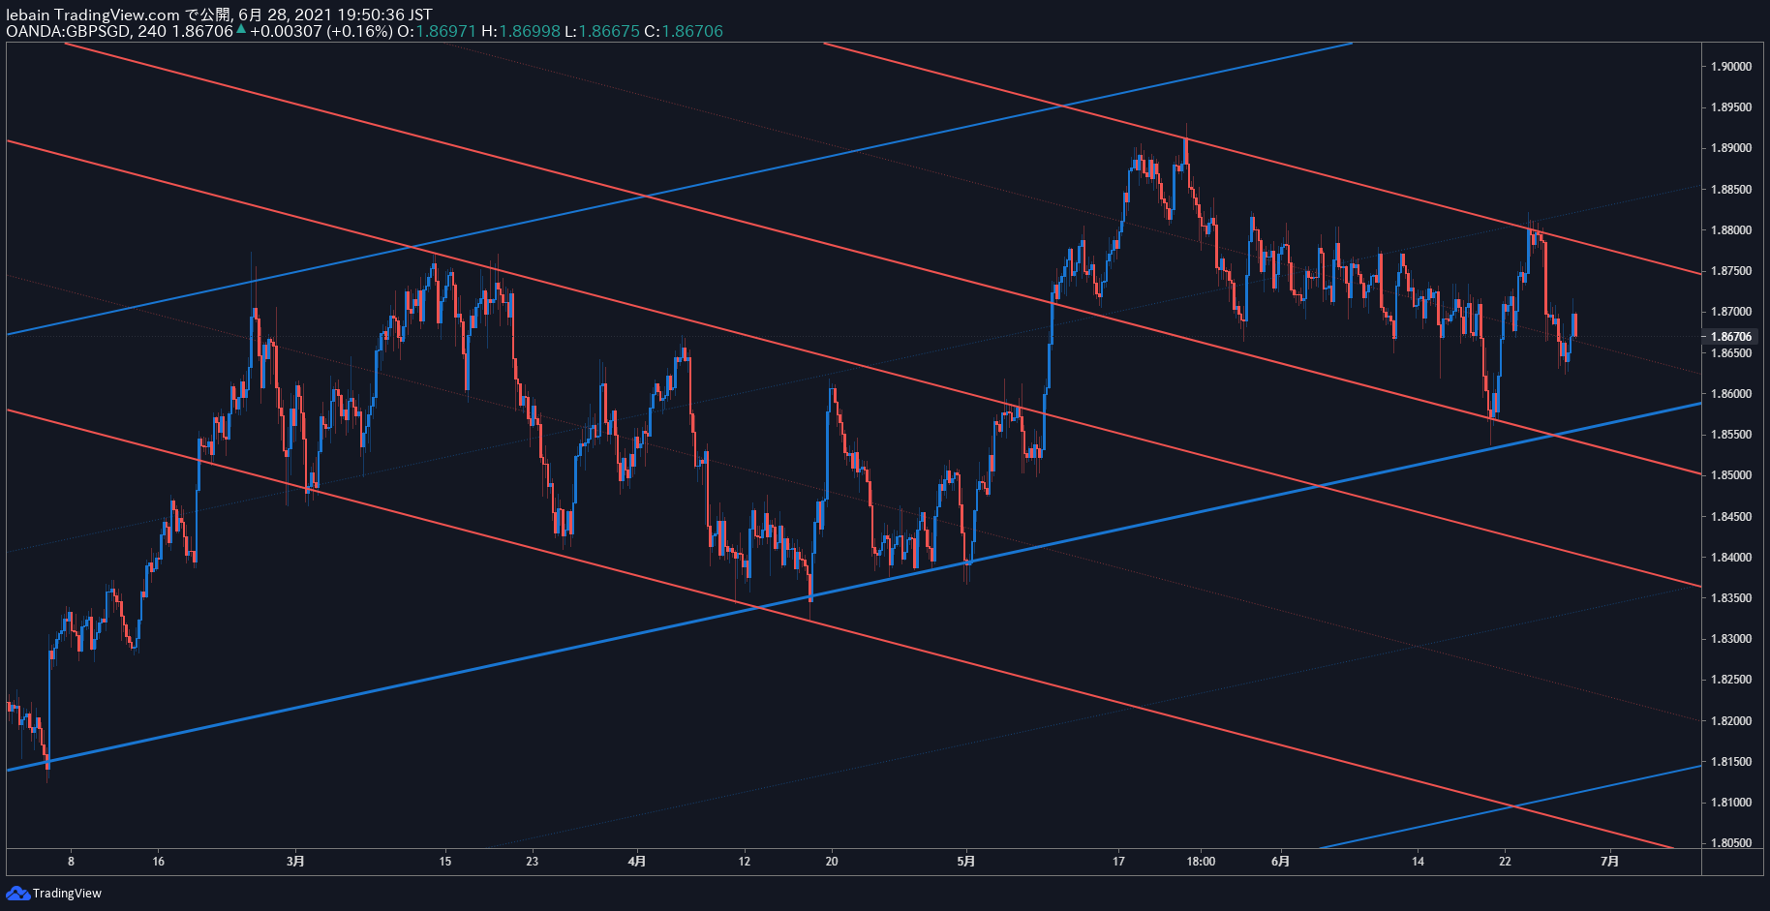
Task: Click the 7月 label on time axis
Action: tap(1610, 862)
